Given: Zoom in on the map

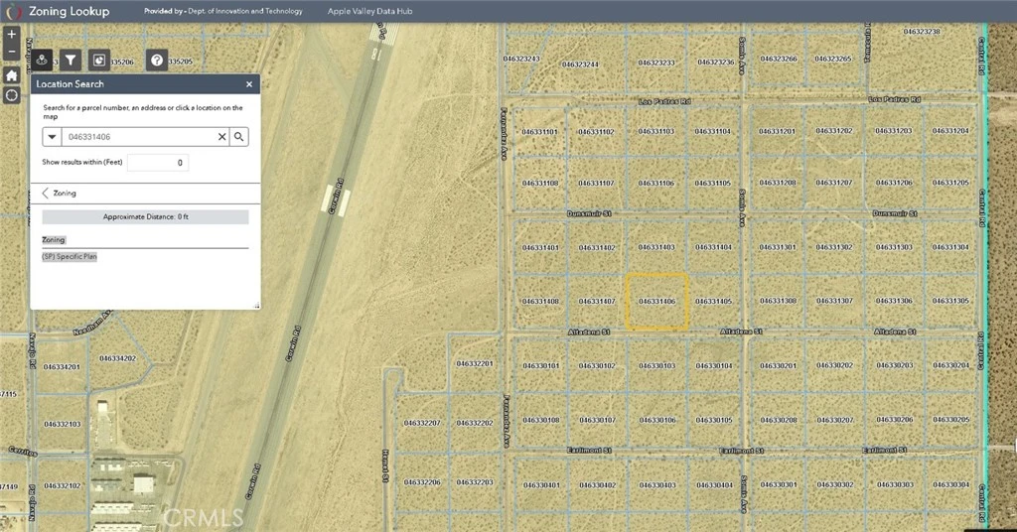Looking at the screenshot, I should 11,34.
